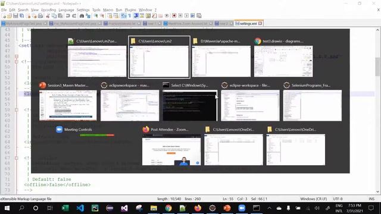Screen dimensions: 381x214
Task: Open purple Visual Studio from taskbar
Action: (124, 208)
